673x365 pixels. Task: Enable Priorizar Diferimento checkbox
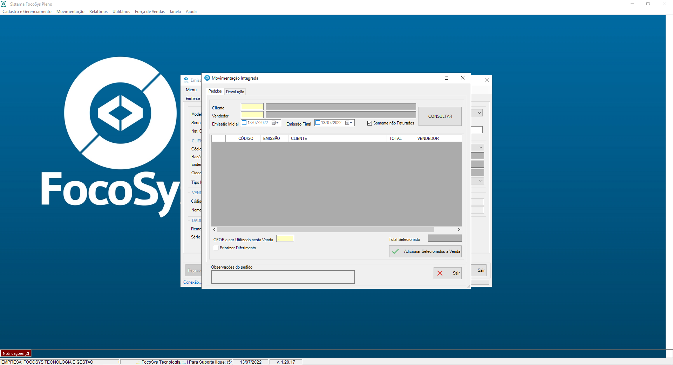tap(216, 248)
